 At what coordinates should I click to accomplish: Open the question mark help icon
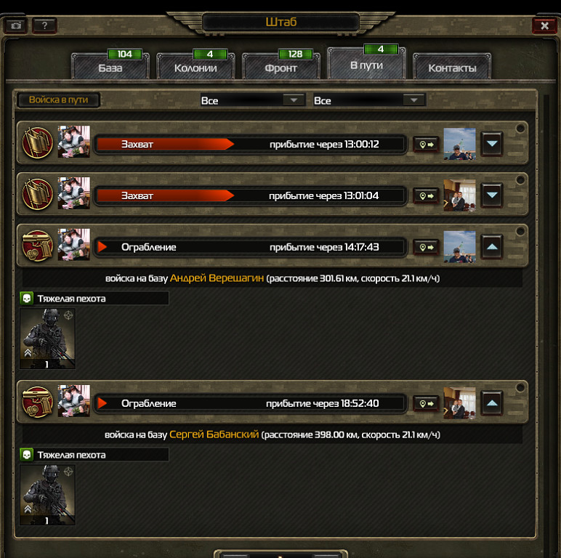[x=44, y=25]
